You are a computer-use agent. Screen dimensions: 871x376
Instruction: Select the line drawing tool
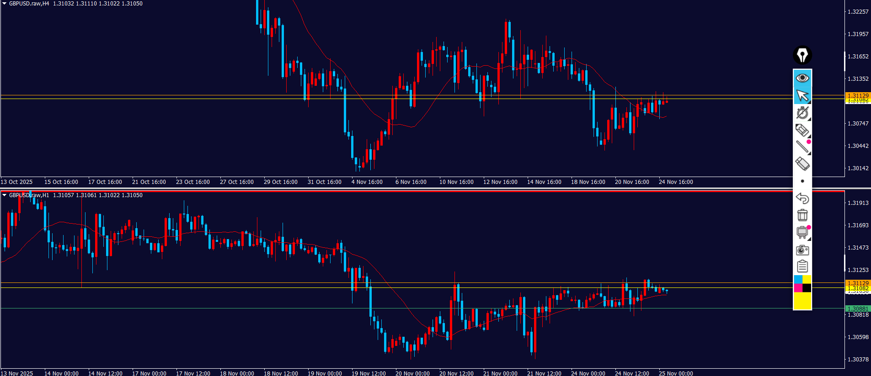(x=802, y=147)
